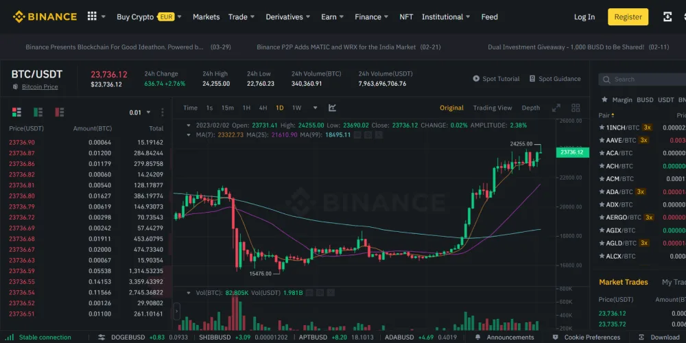Click the Register button

(628, 17)
